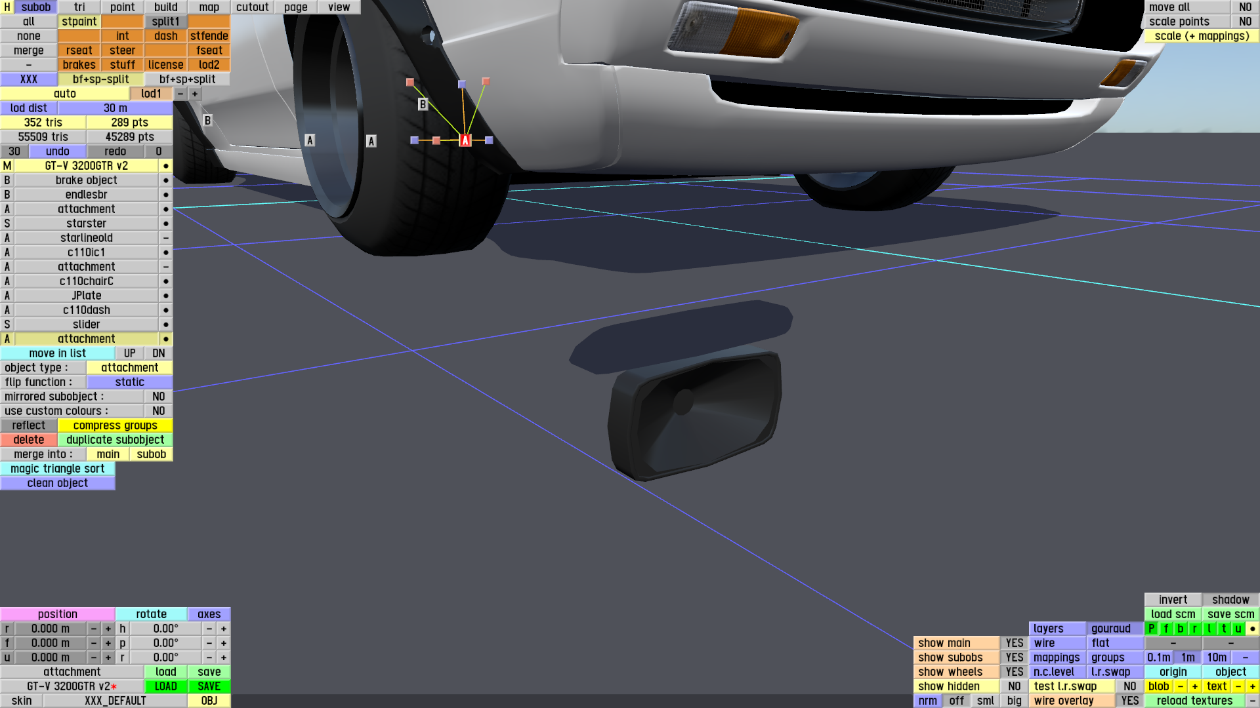Image resolution: width=1260 pixels, height=708 pixels.
Task: Change flip function static selector
Action: tap(129, 382)
